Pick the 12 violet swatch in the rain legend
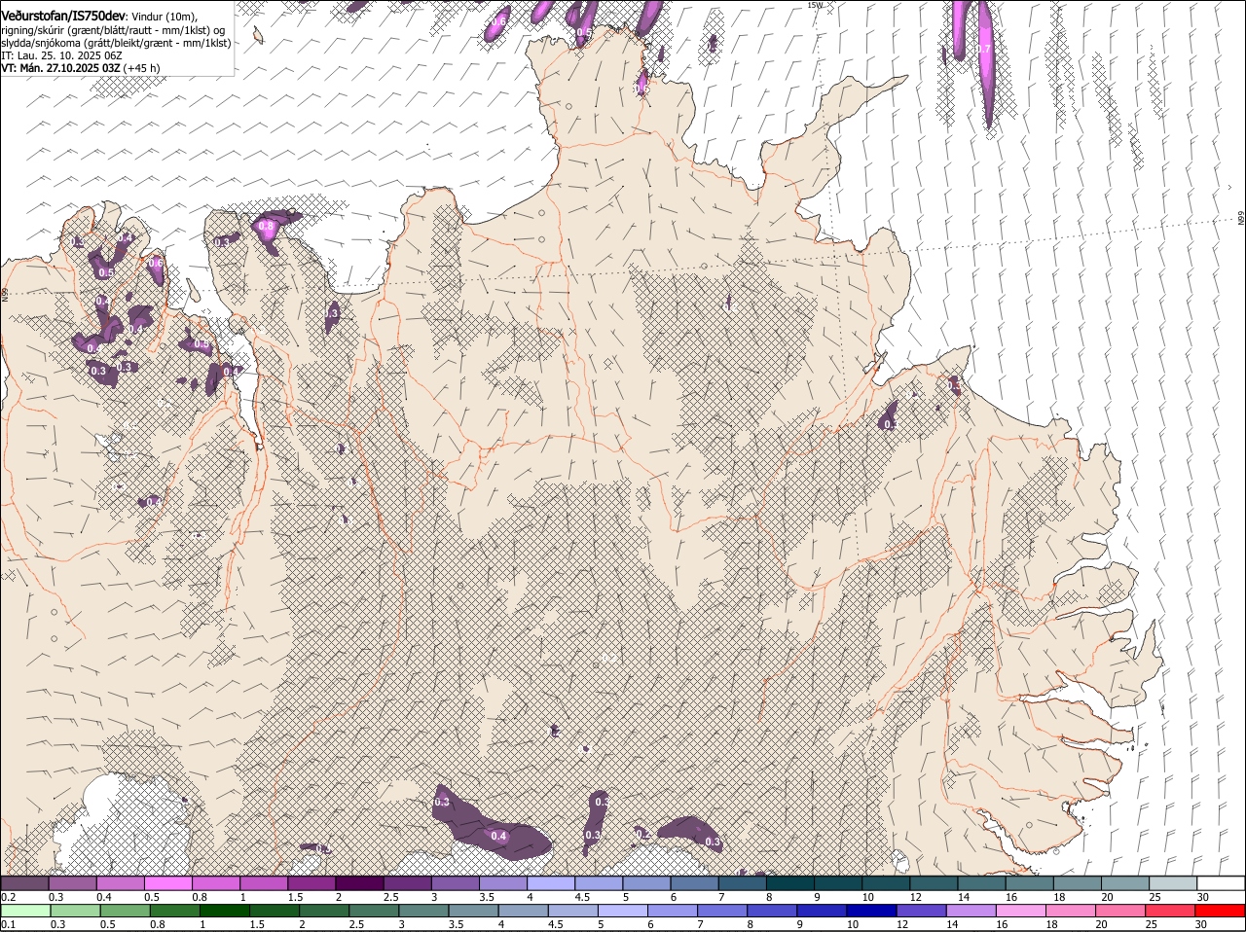1246x932 pixels. tap(921, 912)
